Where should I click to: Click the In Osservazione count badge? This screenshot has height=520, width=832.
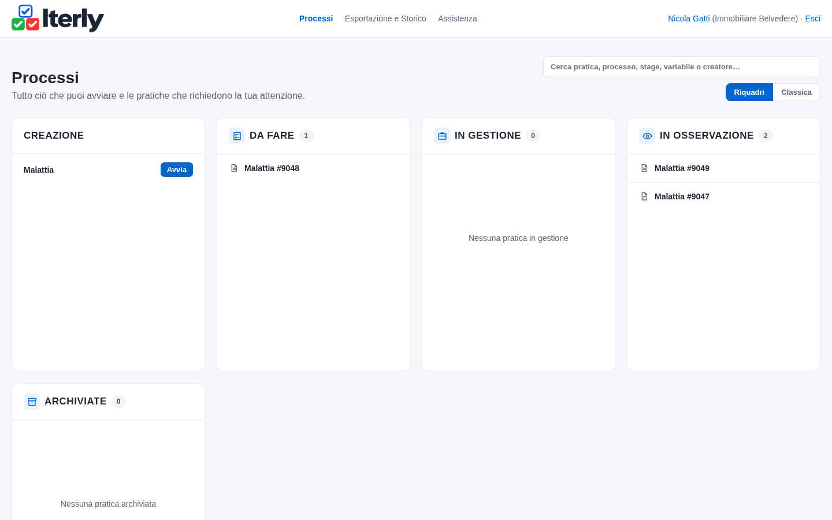point(766,136)
